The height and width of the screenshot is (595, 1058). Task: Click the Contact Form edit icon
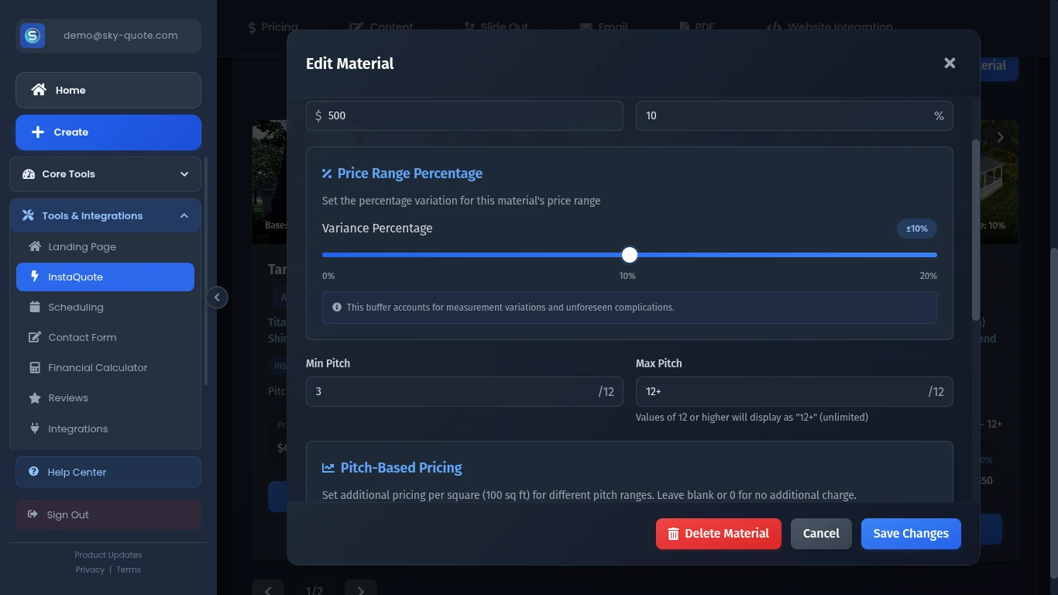(35, 337)
